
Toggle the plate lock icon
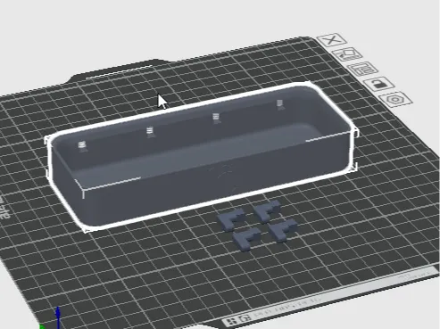[x=378, y=84]
